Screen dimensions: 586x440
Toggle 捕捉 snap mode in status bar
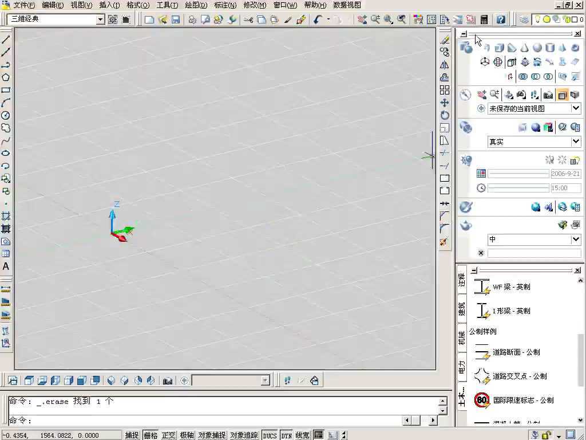132,435
